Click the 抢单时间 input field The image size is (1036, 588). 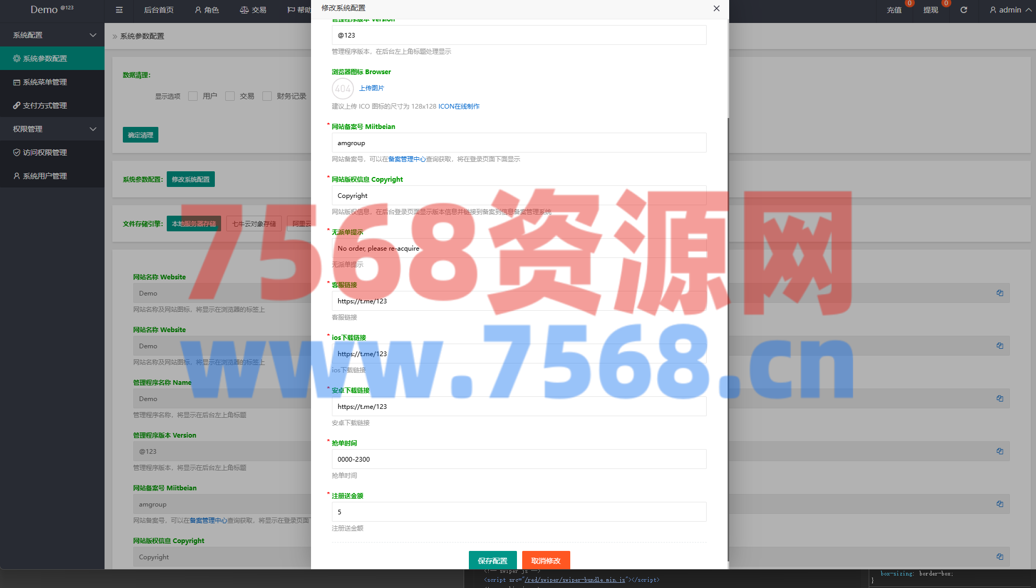(x=519, y=459)
